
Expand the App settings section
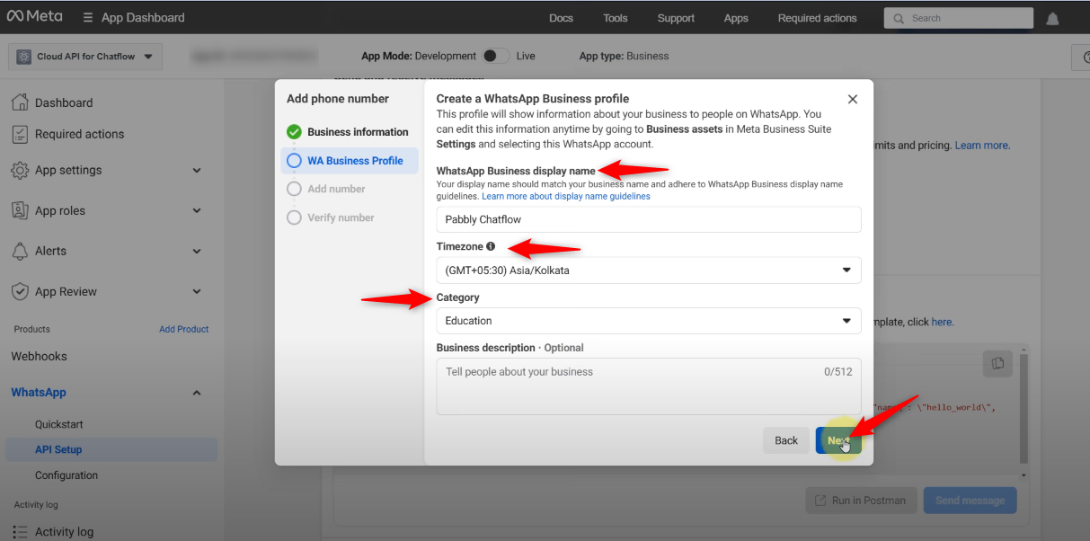[x=197, y=170]
